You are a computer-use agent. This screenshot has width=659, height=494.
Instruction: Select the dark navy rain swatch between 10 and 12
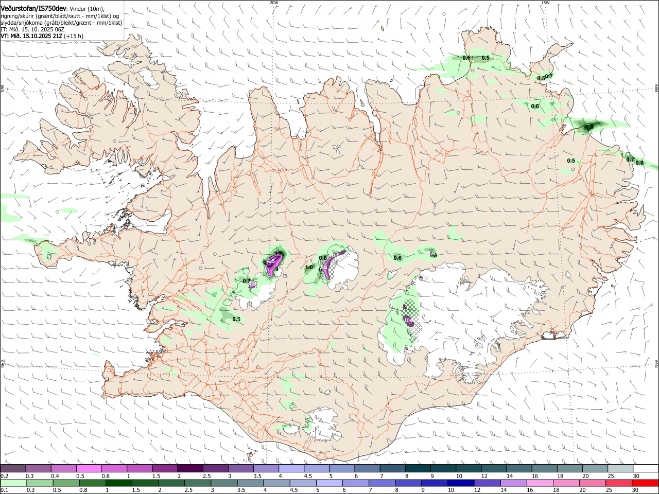tap(461, 483)
